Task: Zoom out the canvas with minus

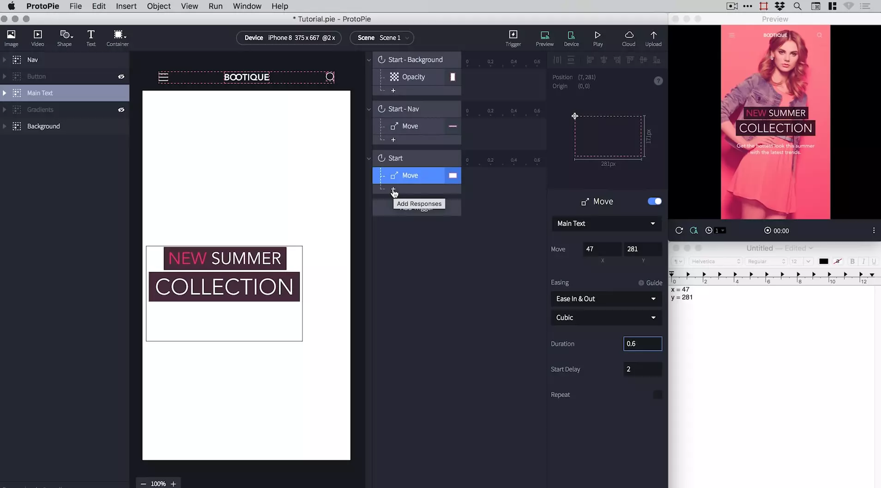Action: coord(143,483)
